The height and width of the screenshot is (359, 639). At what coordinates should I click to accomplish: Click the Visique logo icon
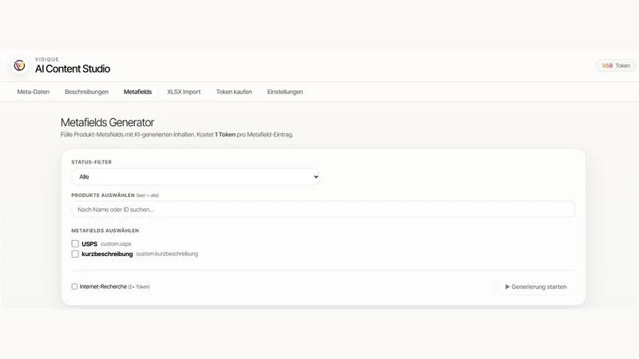(19, 65)
